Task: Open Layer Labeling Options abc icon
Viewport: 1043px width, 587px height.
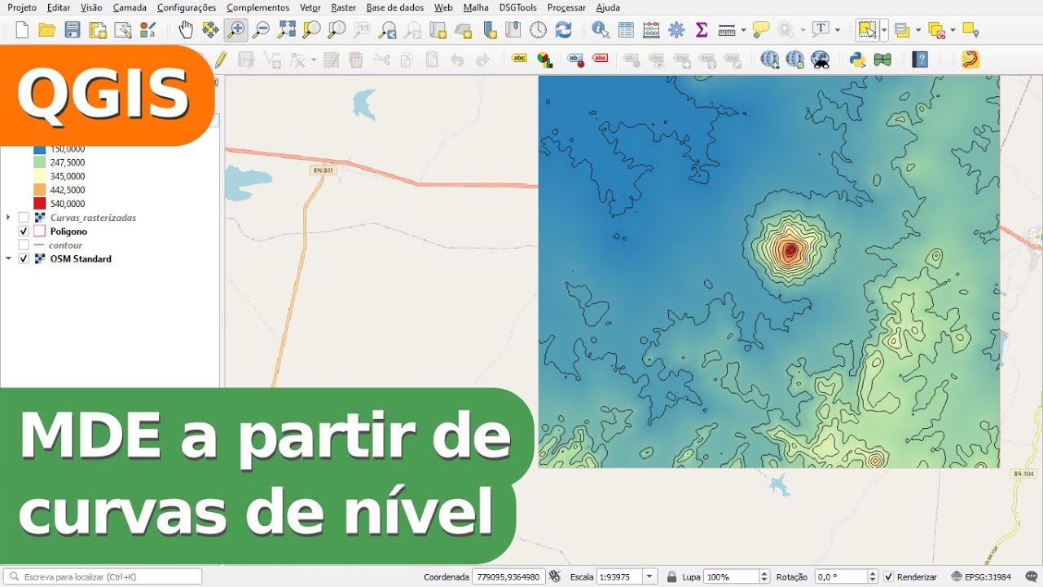Action: (519, 59)
